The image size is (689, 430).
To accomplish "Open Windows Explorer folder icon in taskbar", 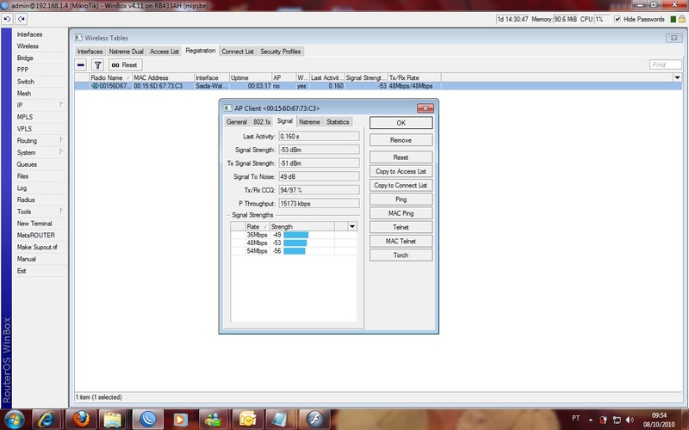I will click(x=115, y=419).
